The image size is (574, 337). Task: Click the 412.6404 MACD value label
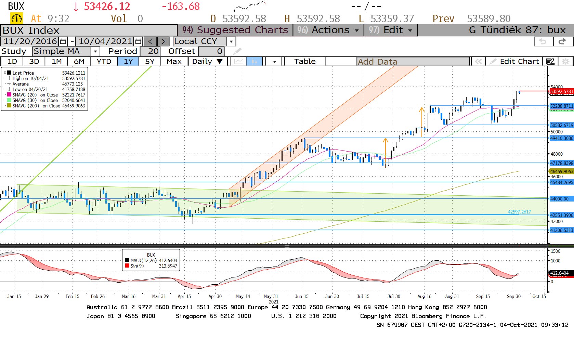pyautogui.click(x=561, y=273)
